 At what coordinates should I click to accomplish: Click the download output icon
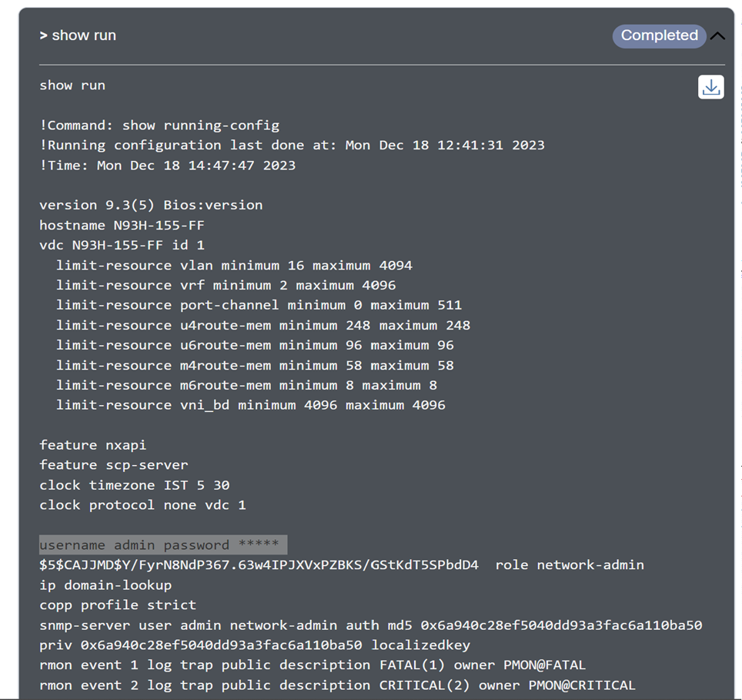coord(710,87)
